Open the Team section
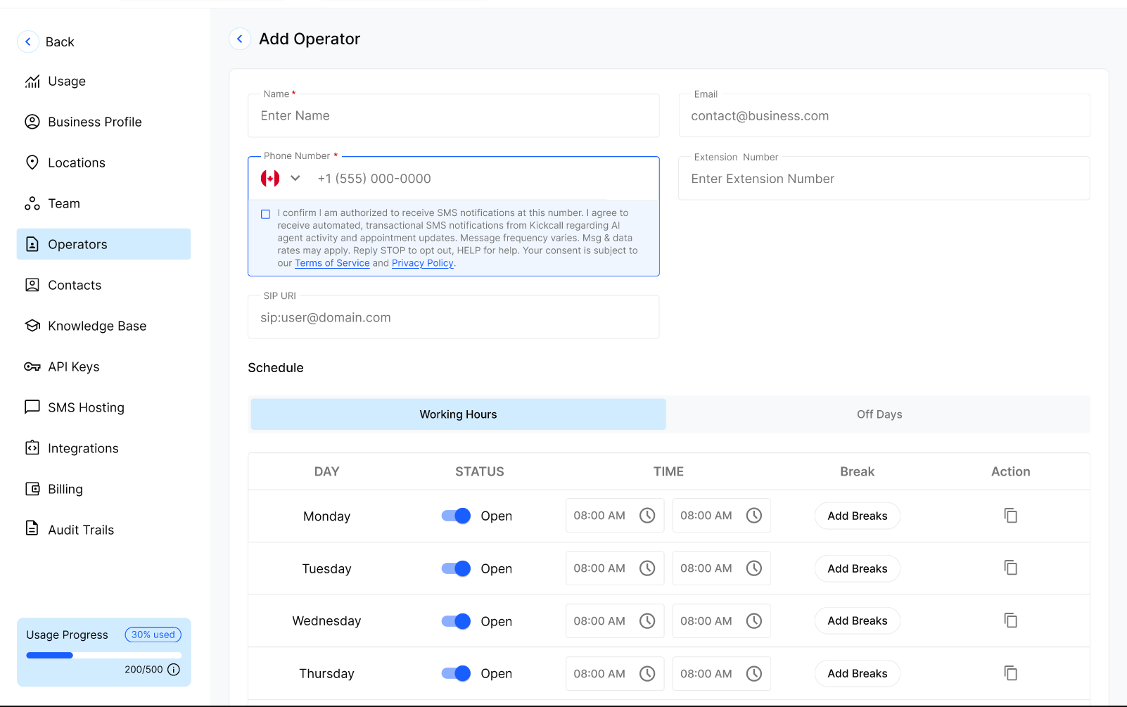Viewport: 1127px width, 707px height. point(103,203)
